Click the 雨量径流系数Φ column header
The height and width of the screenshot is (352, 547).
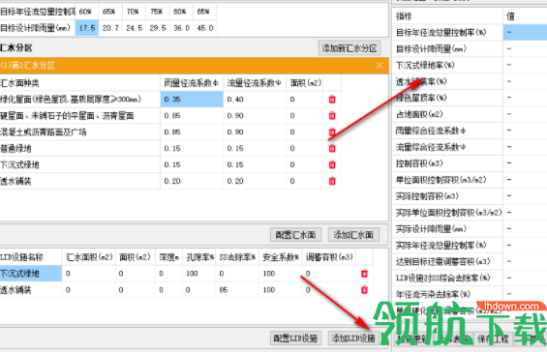tap(192, 83)
